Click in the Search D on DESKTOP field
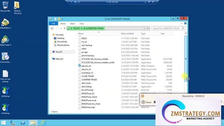The width and height of the screenshot is (224, 126). (x=167, y=28)
